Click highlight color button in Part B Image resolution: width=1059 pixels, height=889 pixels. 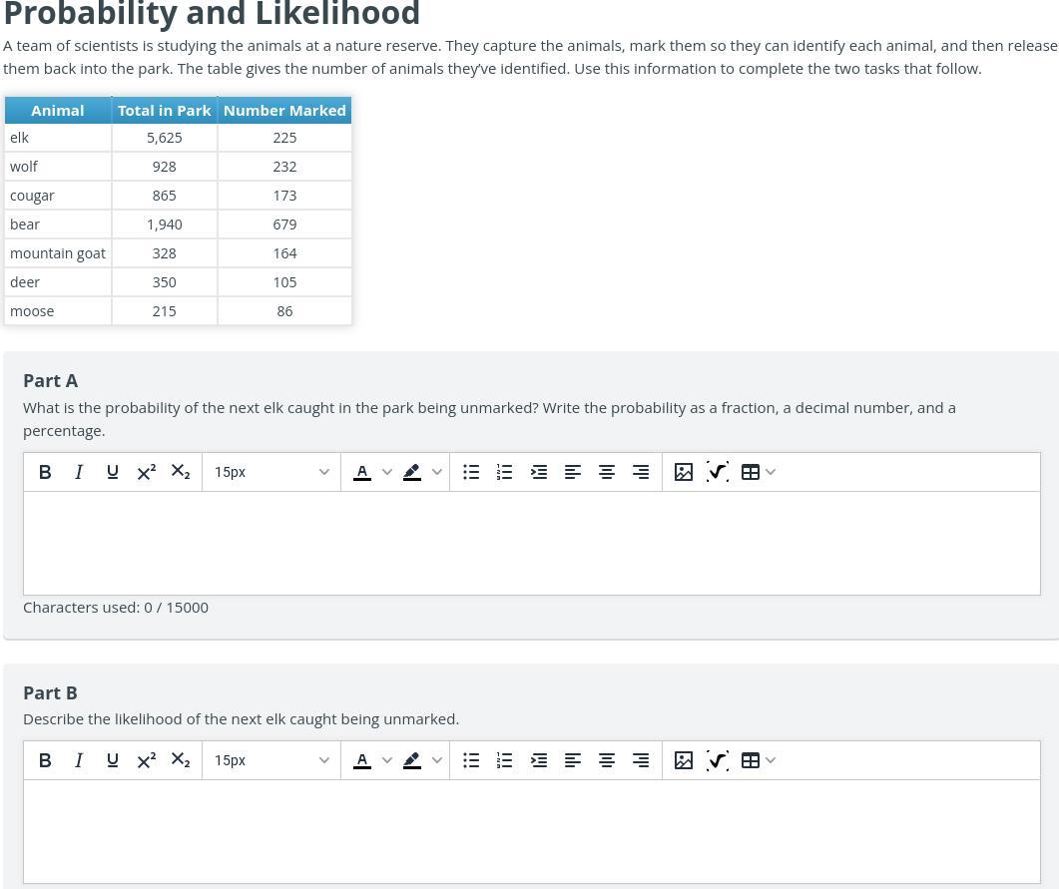click(x=412, y=760)
